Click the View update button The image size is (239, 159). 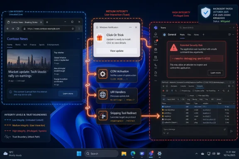pos(117,51)
